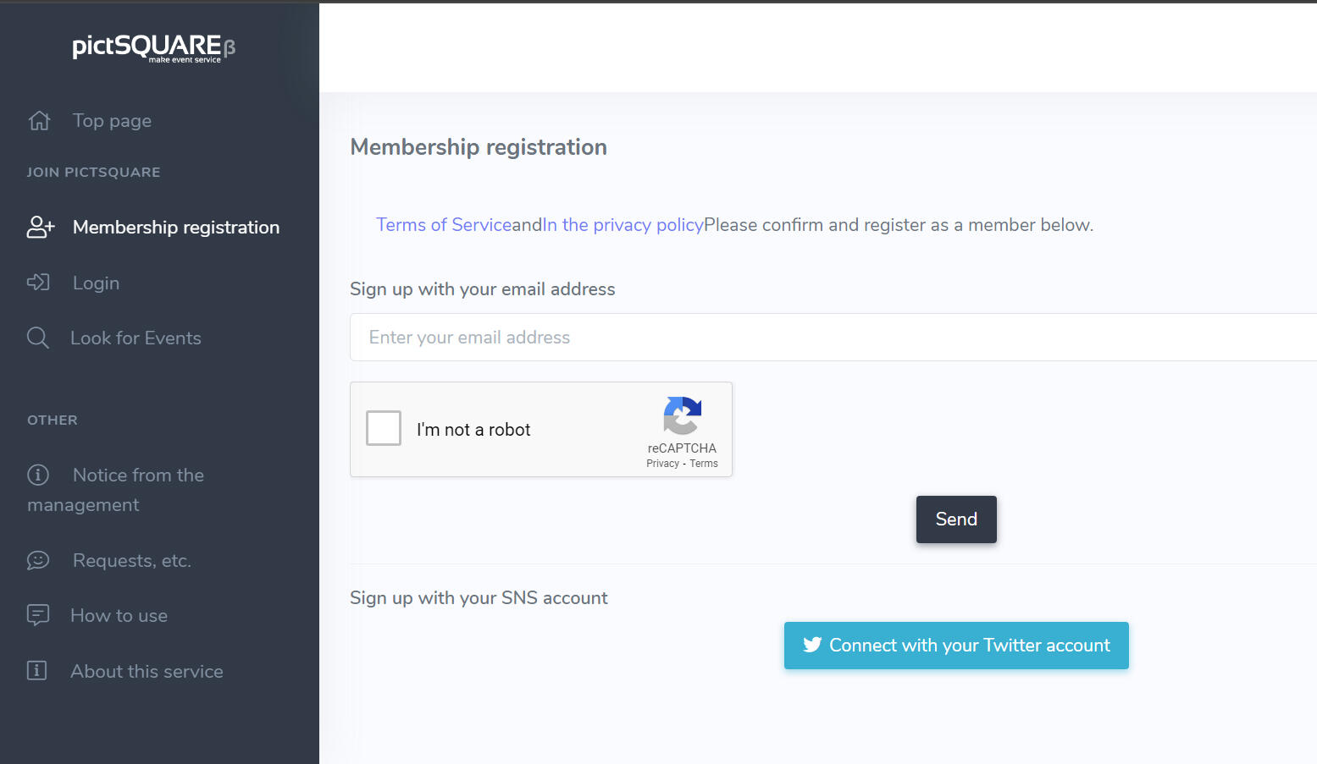Open the Top page menu item
Screen dimensions: 1317x764
(x=112, y=121)
